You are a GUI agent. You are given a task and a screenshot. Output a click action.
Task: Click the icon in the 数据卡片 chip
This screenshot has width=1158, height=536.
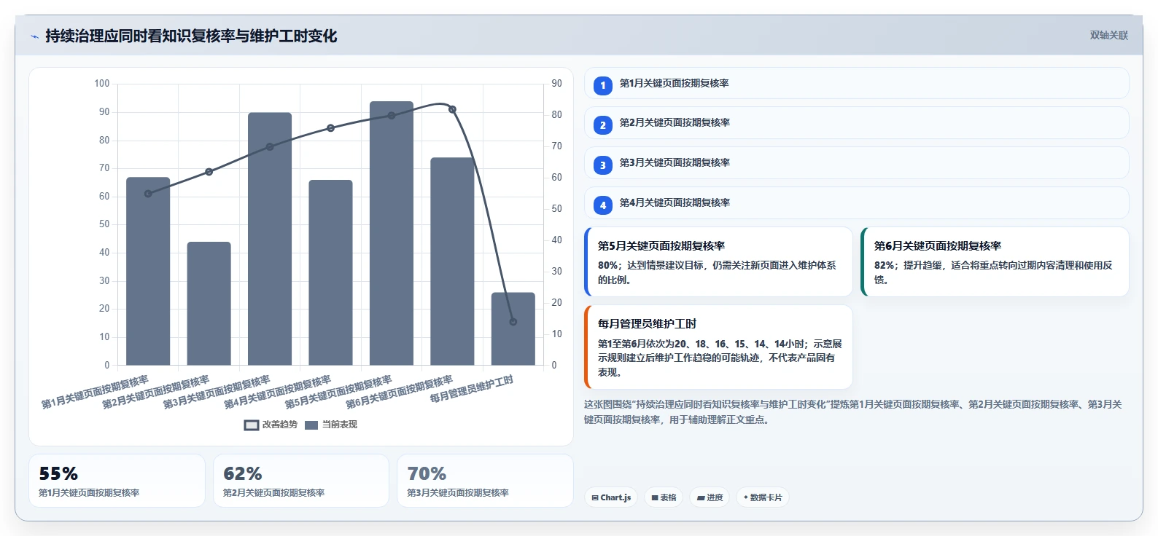coord(745,498)
